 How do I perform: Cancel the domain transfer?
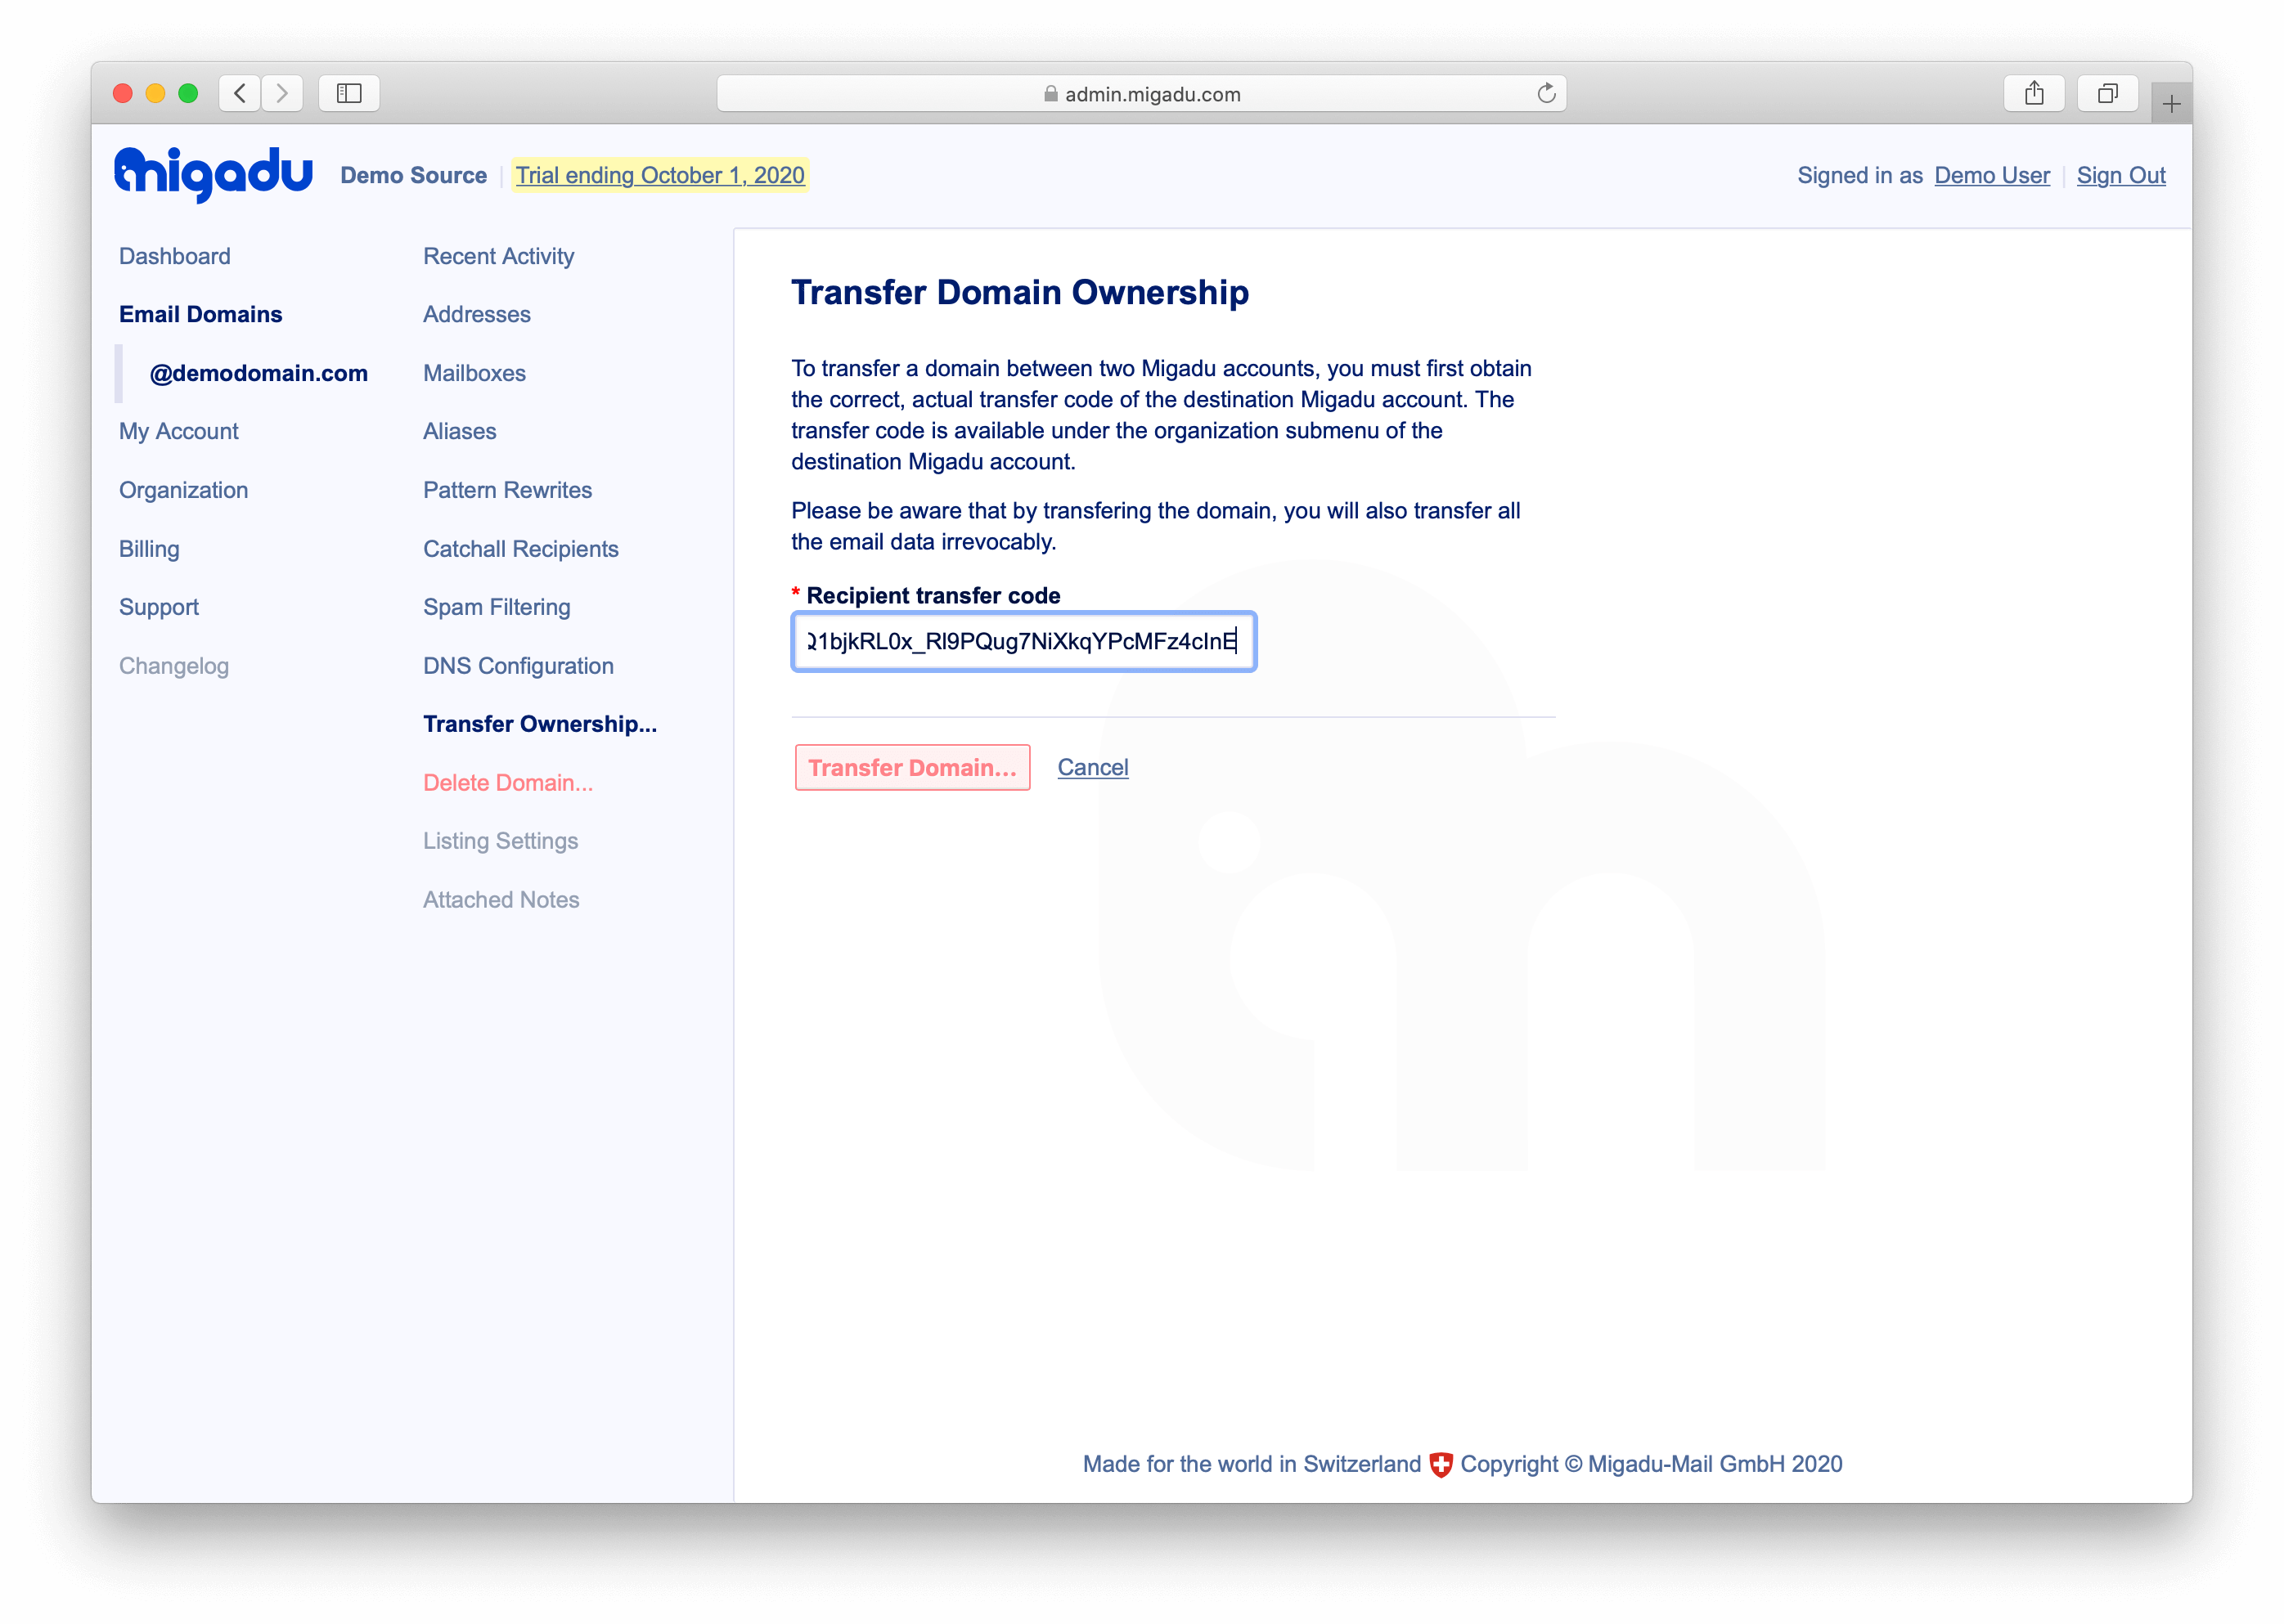(1092, 767)
